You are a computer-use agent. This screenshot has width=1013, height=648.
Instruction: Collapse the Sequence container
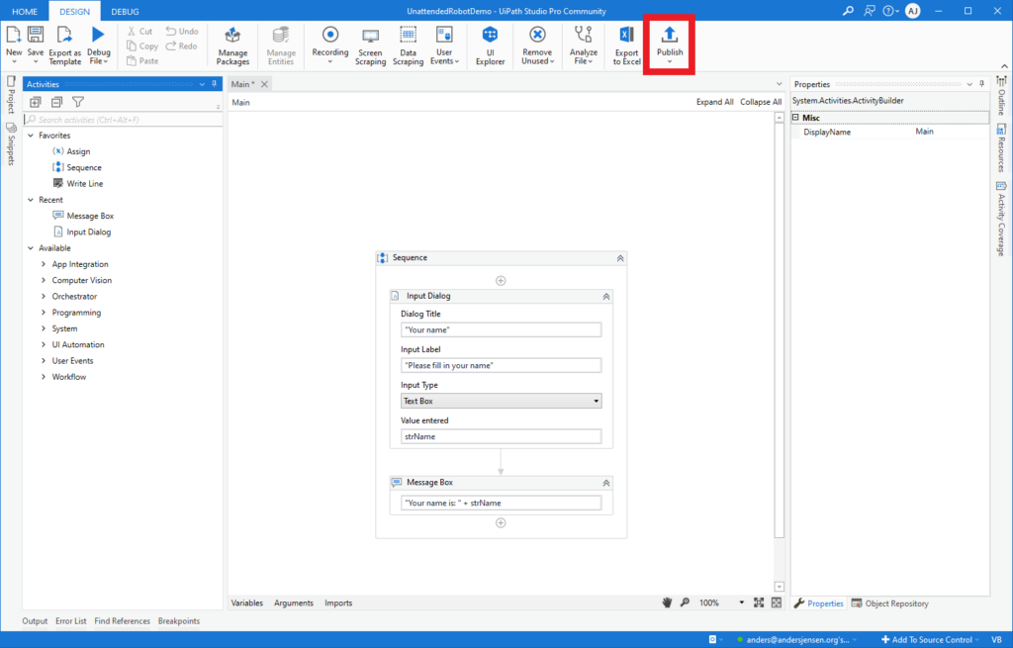coord(620,258)
